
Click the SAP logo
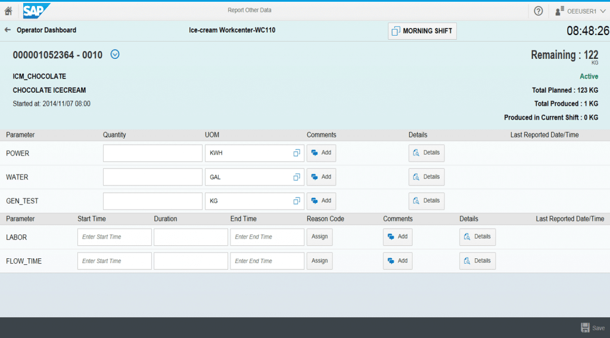[x=36, y=11]
